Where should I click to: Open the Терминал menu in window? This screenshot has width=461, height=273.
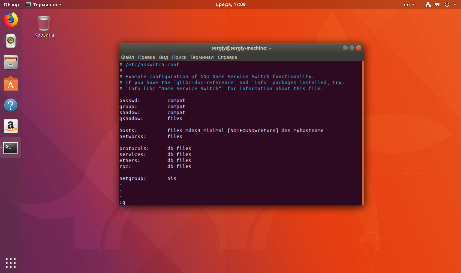[202, 57]
